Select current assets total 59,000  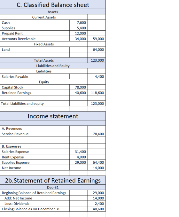point(97,39)
